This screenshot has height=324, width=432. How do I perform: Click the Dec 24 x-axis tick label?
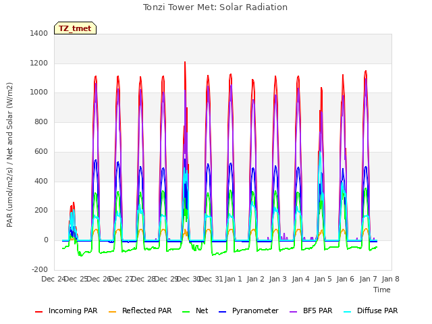(53, 279)
